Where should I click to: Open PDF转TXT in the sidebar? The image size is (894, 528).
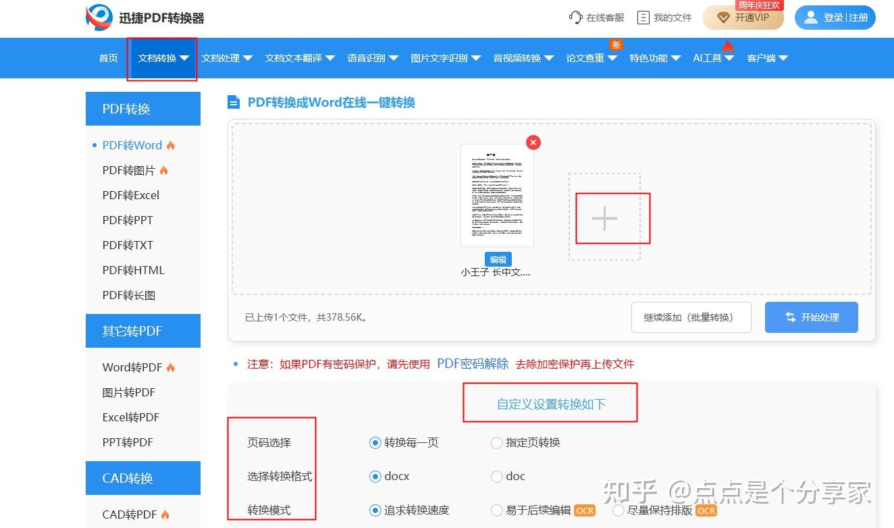128,245
